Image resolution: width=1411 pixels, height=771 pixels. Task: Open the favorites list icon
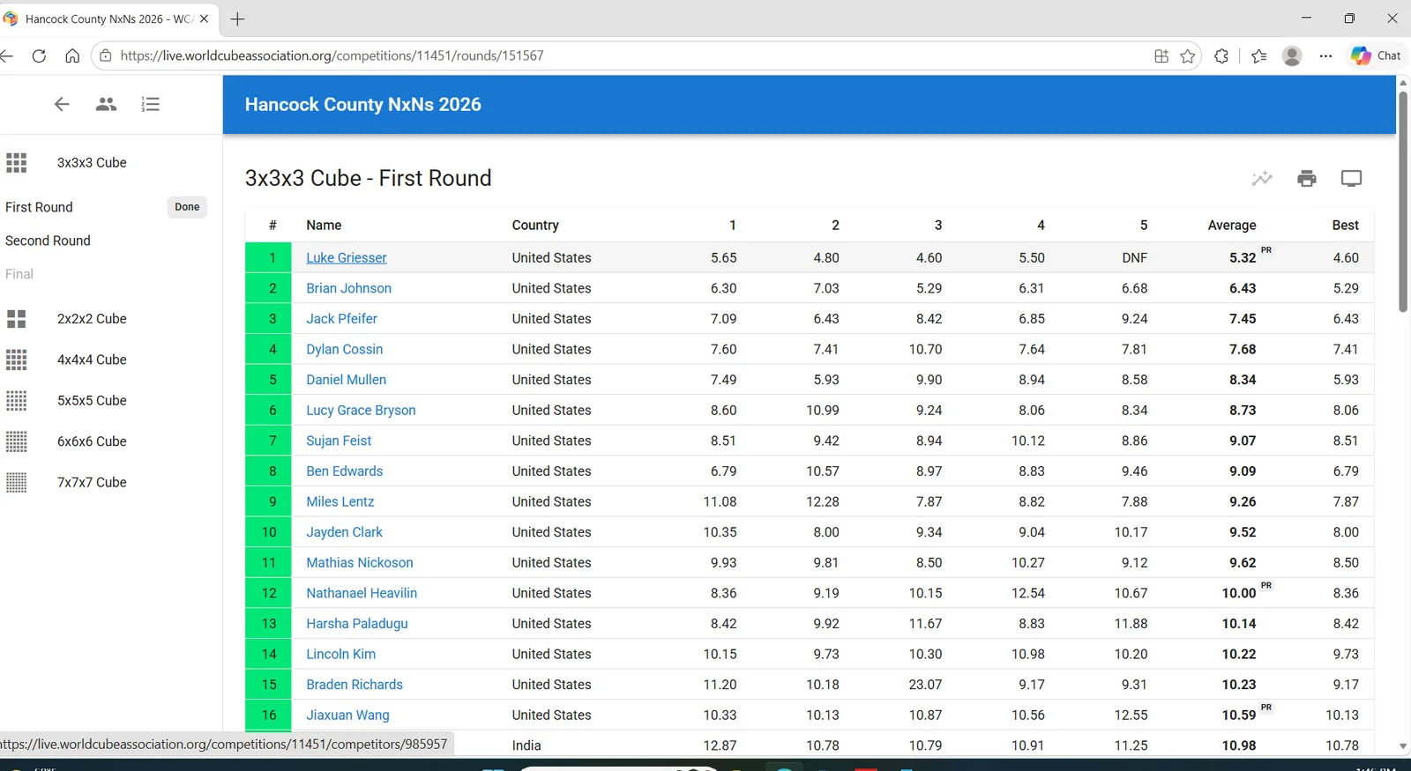pos(1259,56)
